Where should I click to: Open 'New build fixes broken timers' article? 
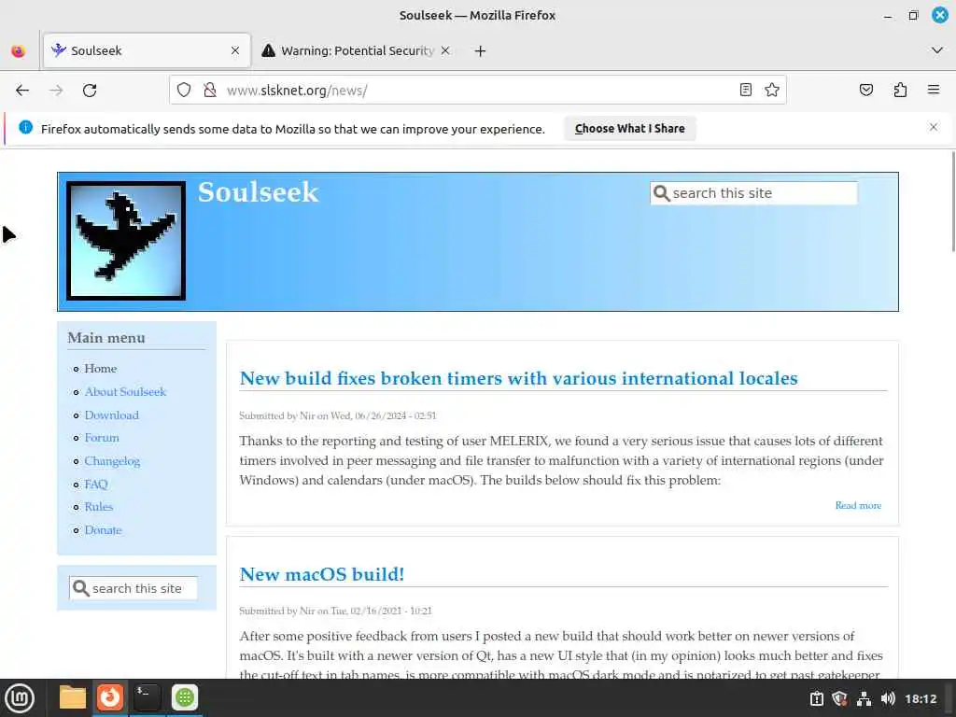518,378
